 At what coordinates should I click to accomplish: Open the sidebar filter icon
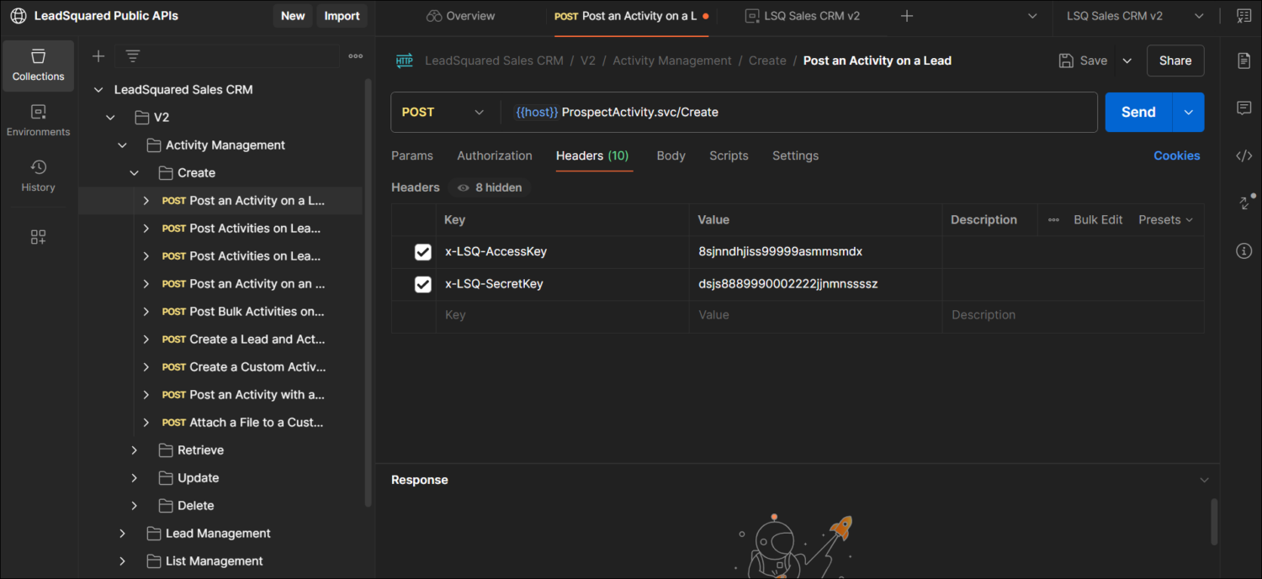[x=132, y=55]
